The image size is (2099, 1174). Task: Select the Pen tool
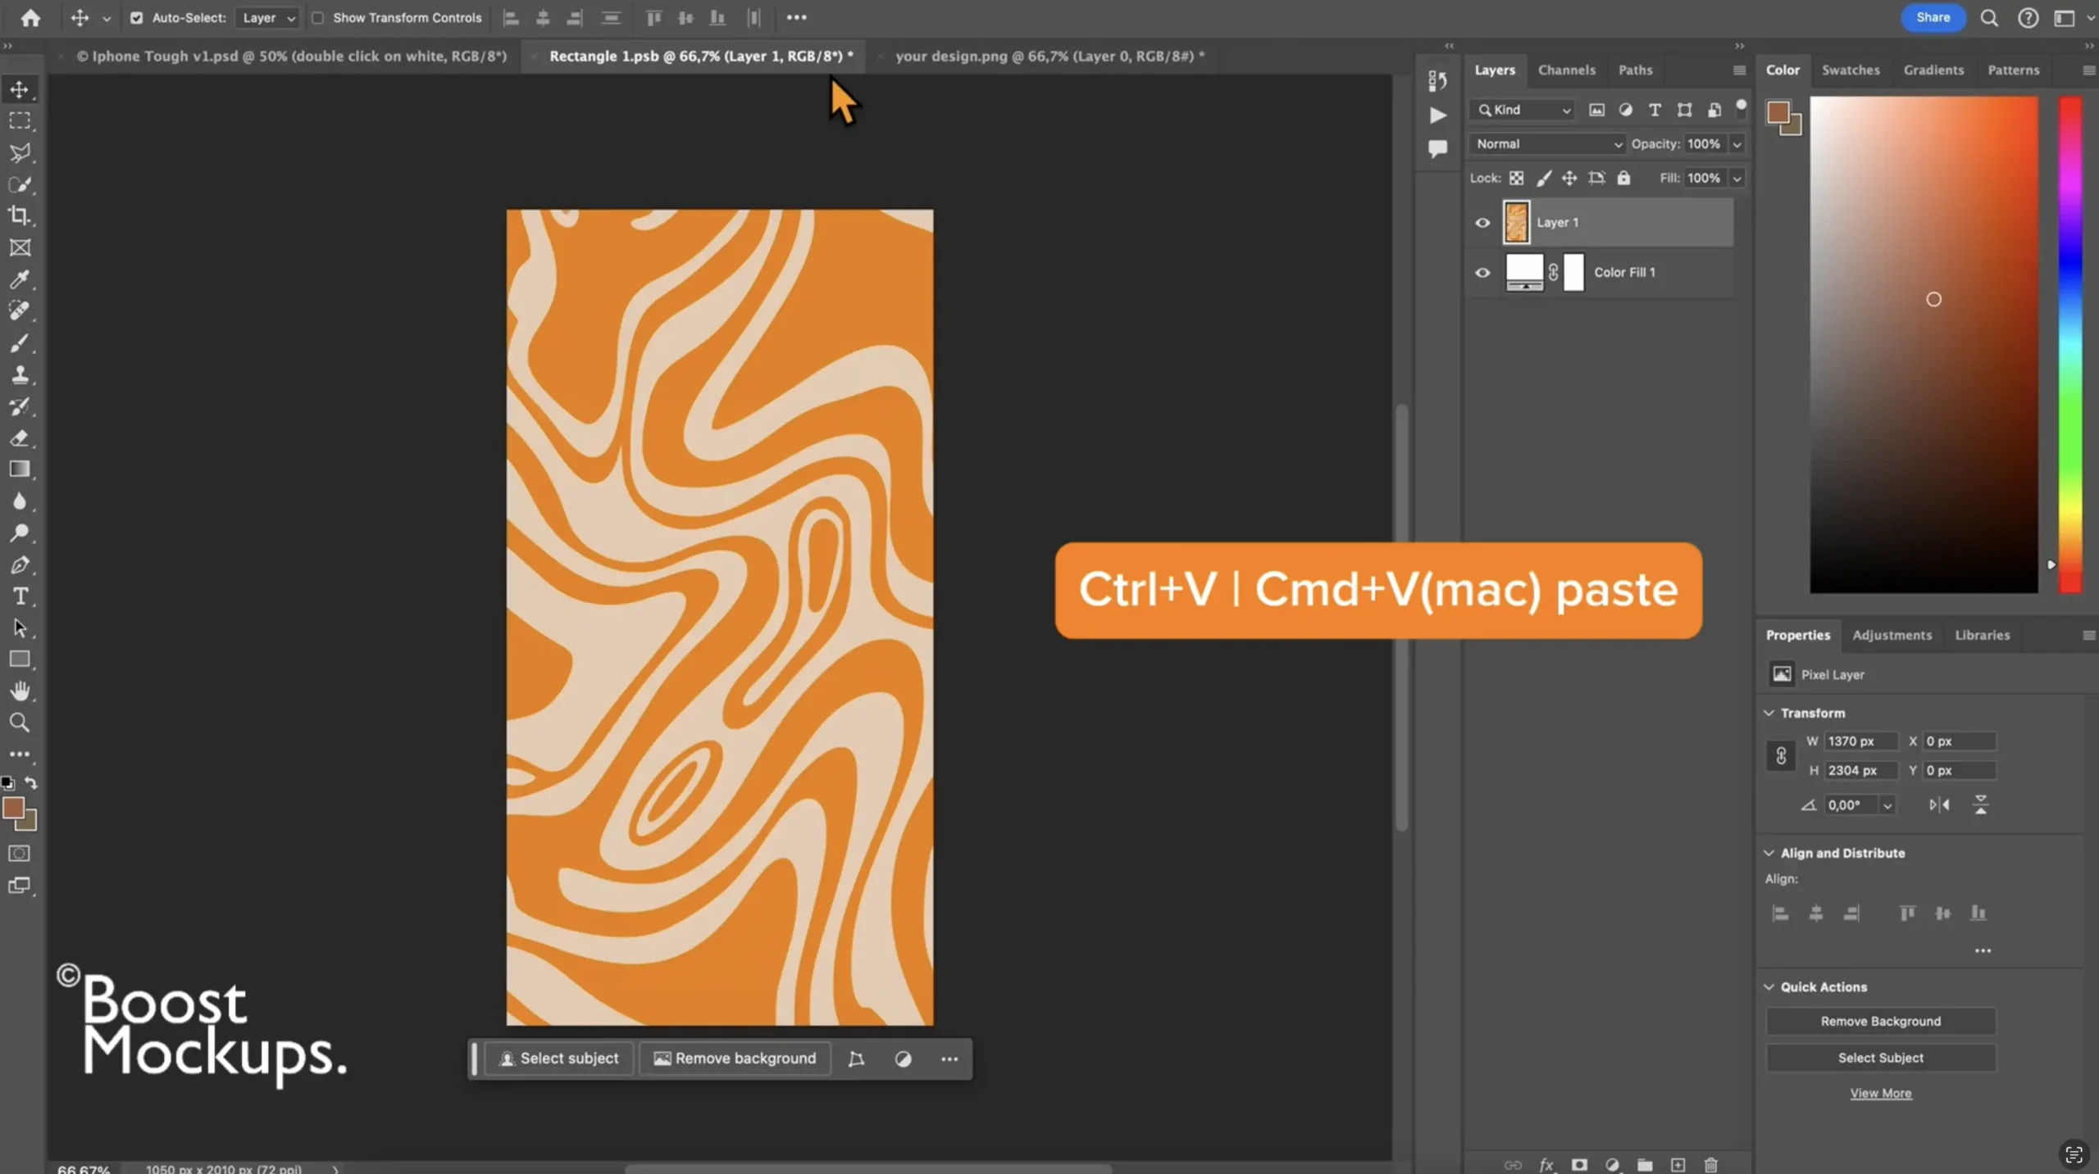pyautogui.click(x=20, y=564)
